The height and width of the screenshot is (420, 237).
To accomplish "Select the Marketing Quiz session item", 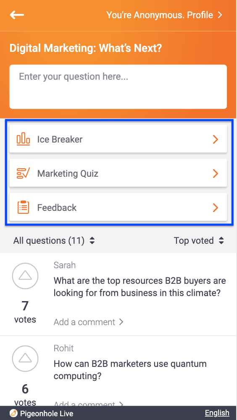I will [x=118, y=173].
